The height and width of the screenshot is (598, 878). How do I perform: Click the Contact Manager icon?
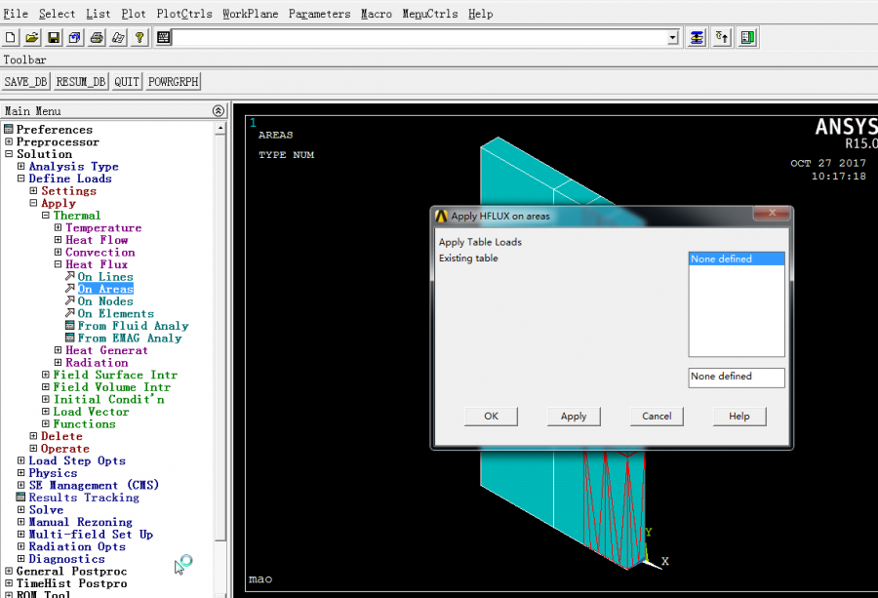pyautogui.click(x=748, y=38)
